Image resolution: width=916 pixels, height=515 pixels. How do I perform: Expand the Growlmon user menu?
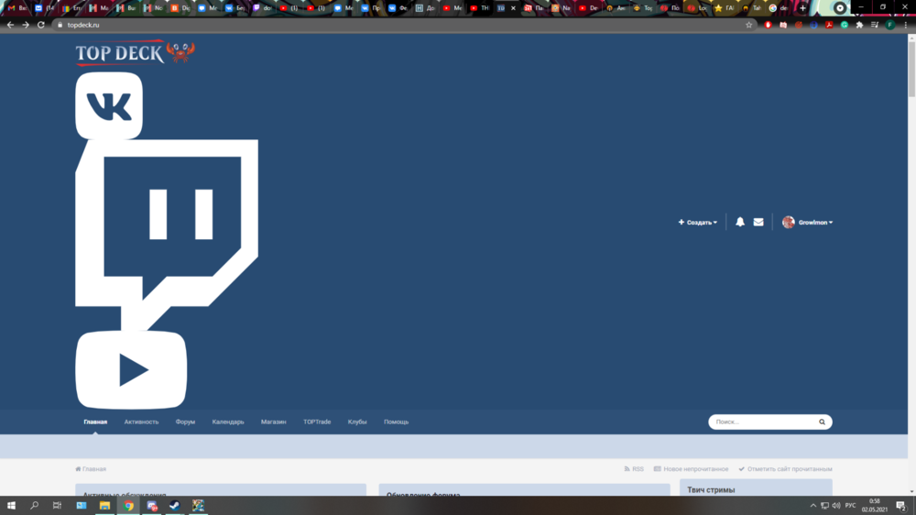(815, 222)
